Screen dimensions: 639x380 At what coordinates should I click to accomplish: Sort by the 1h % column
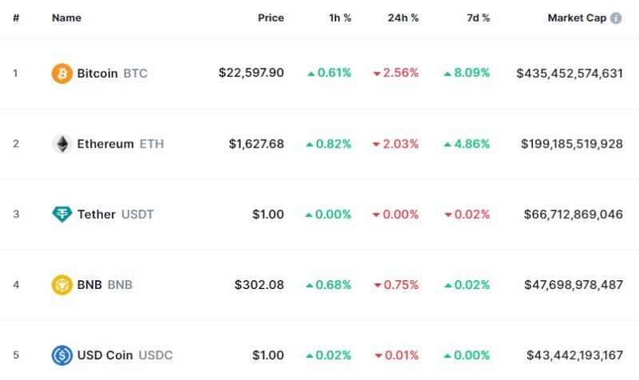(x=339, y=18)
